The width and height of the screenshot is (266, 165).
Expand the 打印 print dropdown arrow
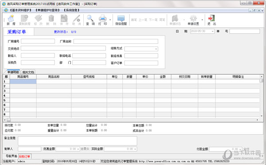110,20
